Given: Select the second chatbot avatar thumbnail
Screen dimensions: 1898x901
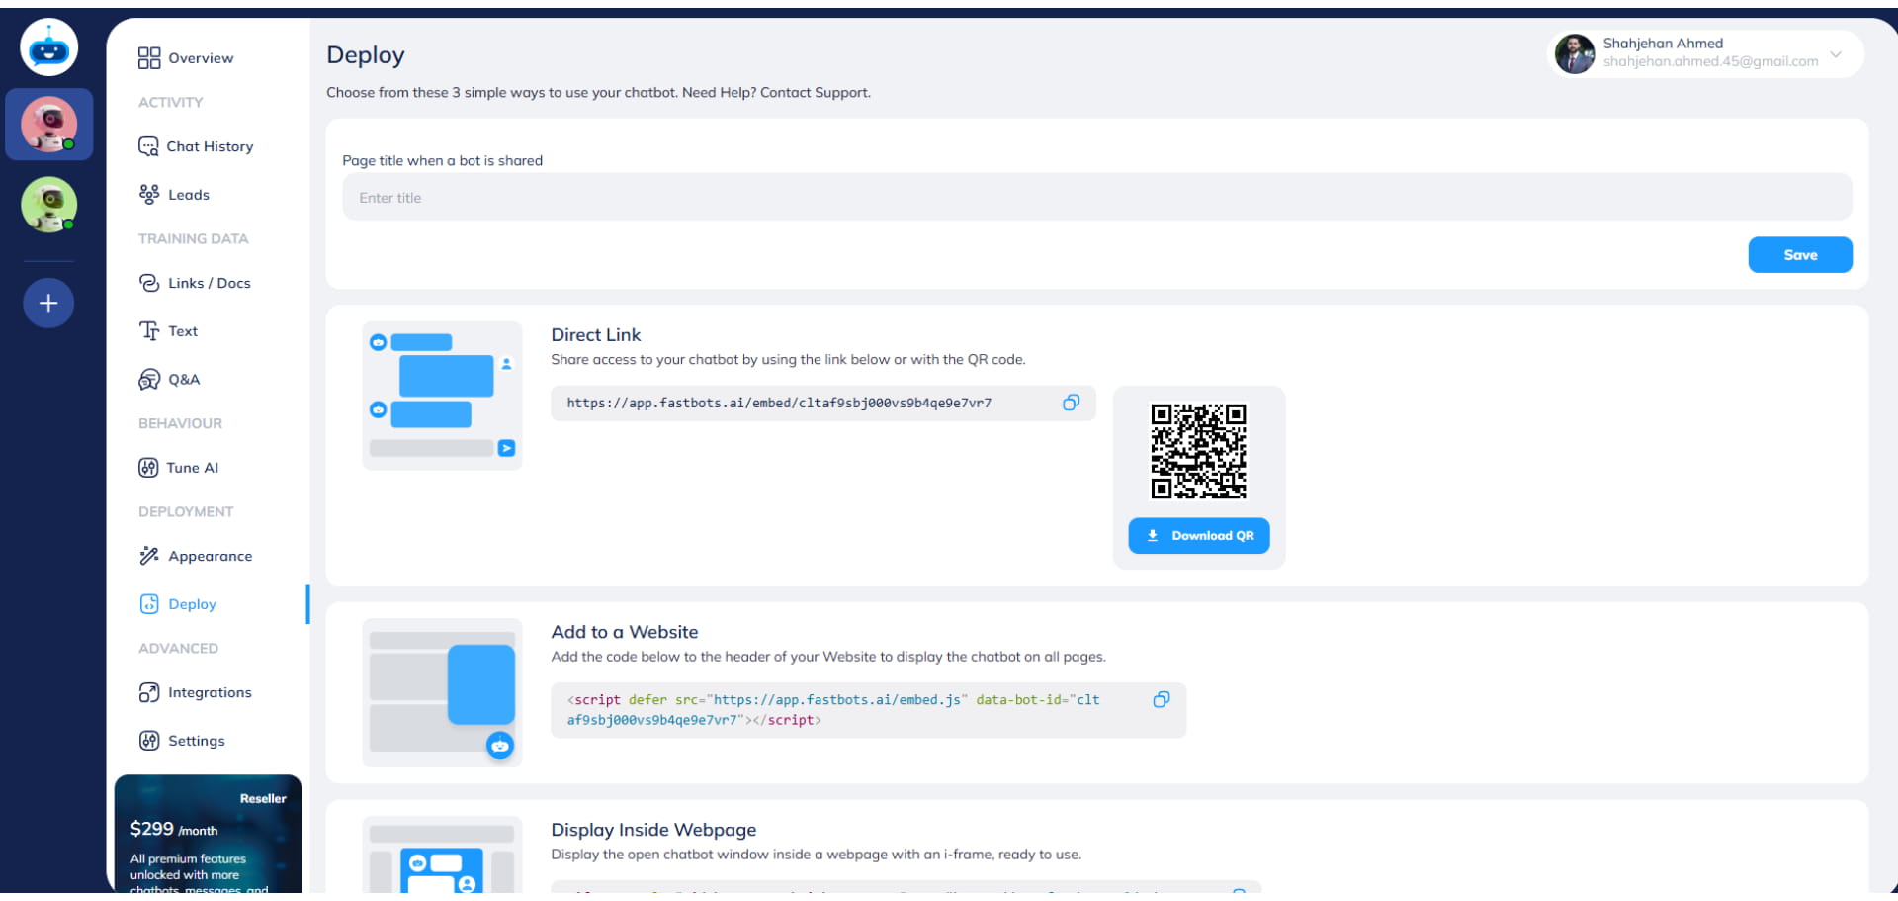Looking at the screenshot, I should [x=48, y=205].
